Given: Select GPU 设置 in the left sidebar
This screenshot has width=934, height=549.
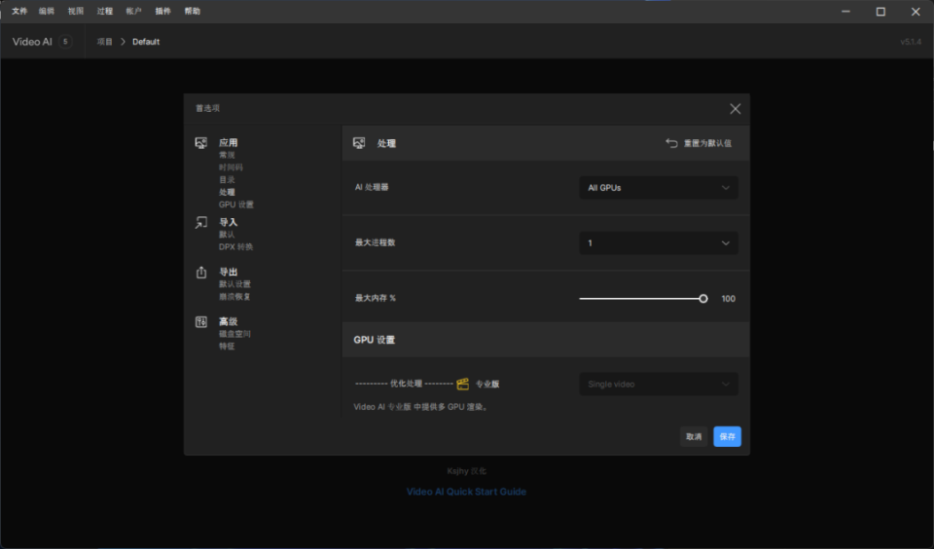Looking at the screenshot, I should tap(235, 204).
